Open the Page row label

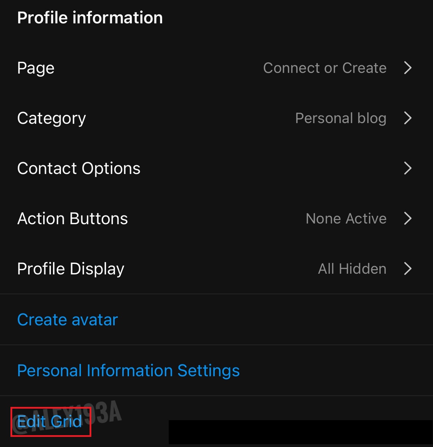click(x=36, y=68)
